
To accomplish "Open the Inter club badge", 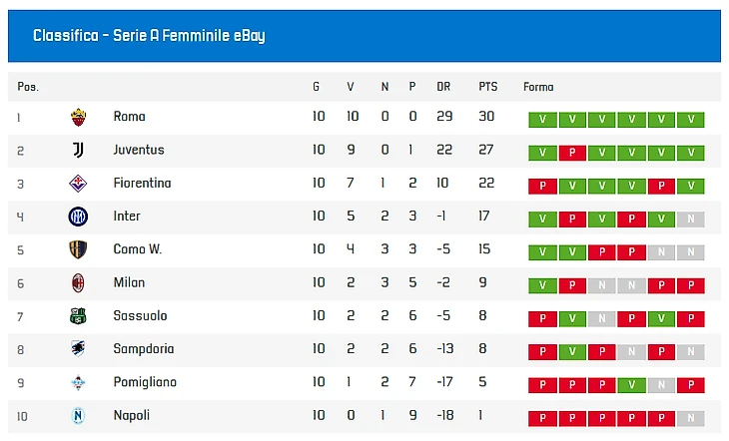I will point(79,217).
